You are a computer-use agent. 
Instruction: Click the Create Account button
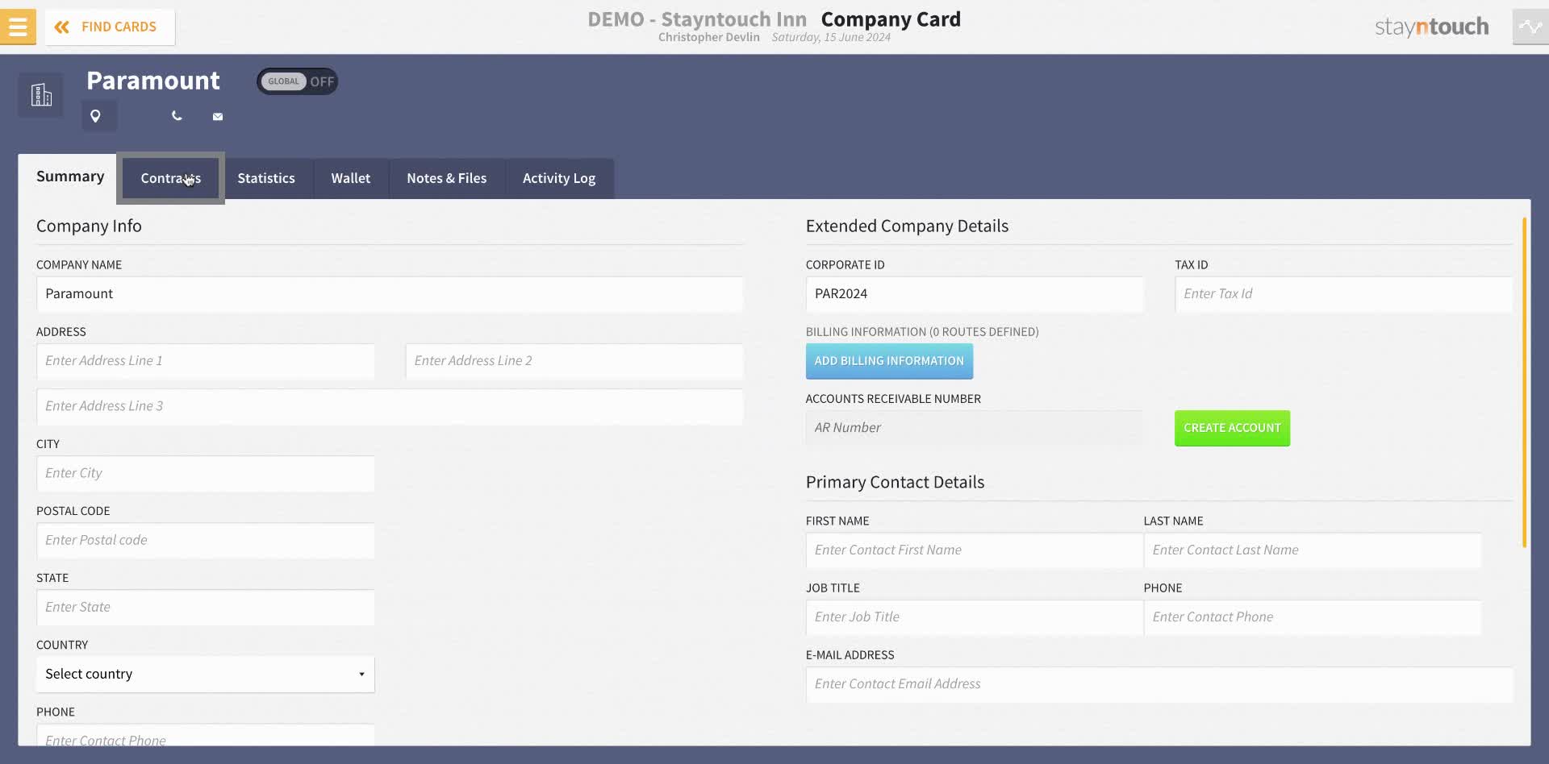click(x=1232, y=428)
